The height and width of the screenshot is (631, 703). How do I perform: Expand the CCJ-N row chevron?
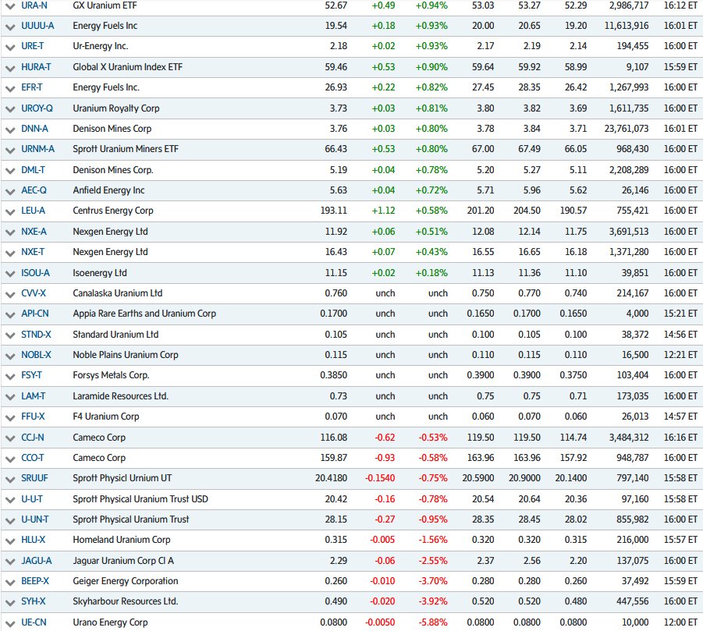point(10,439)
